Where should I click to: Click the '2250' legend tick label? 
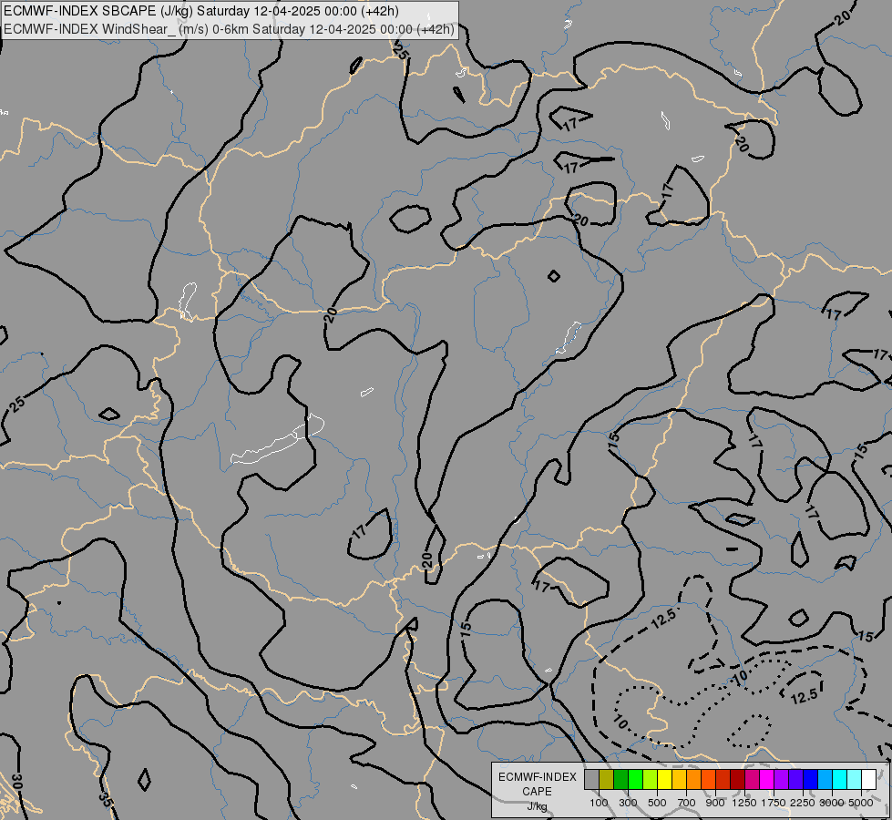point(803,803)
